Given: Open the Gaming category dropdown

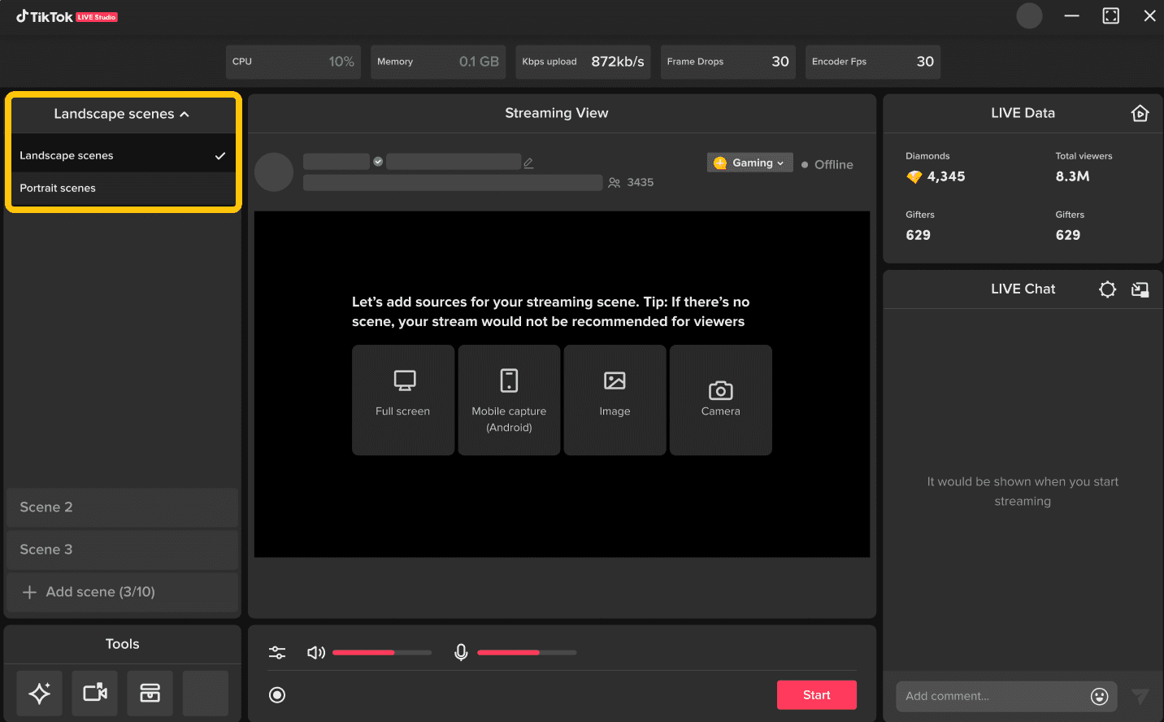Looking at the screenshot, I should [749, 163].
